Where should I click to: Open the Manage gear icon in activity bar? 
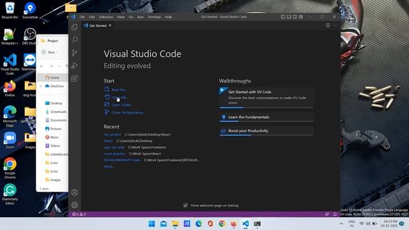[75, 205]
